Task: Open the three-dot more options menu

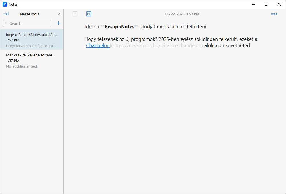Action: pyautogui.click(x=274, y=14)
